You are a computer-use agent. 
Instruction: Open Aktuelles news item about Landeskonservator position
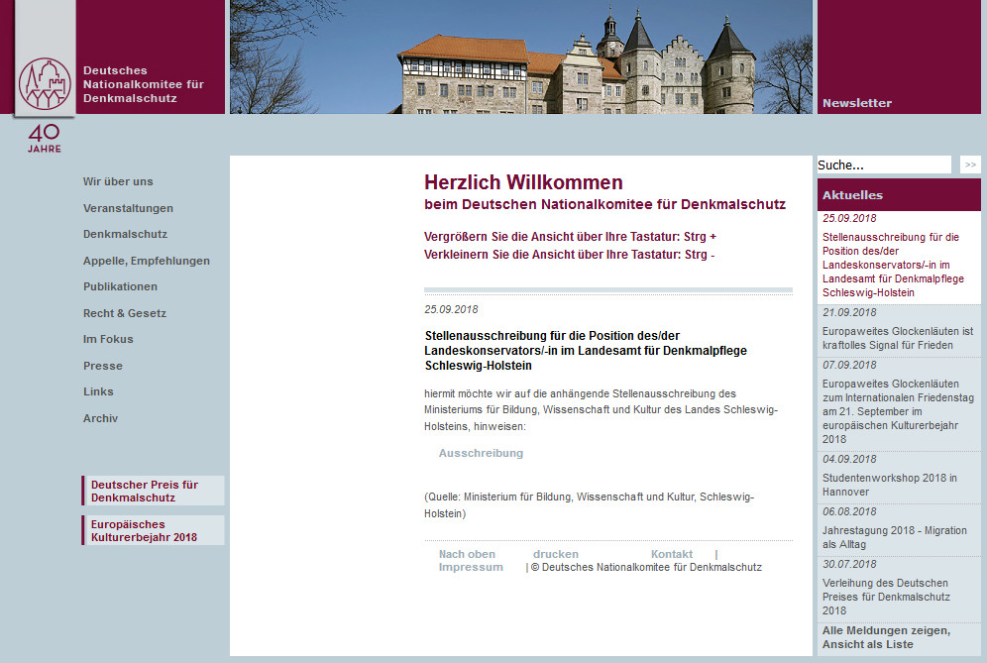893,265
